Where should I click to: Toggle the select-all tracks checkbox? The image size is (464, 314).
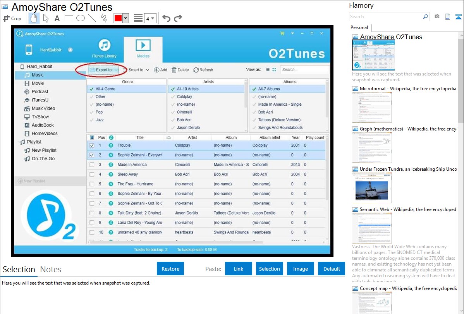(x=92, y=137)
